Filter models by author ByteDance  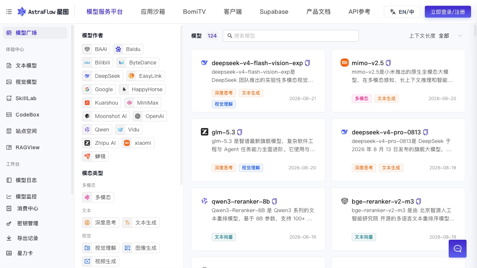pos(138,63)
